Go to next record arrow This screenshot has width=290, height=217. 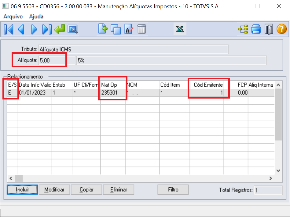pyautogui.click(x=34, y=29)
